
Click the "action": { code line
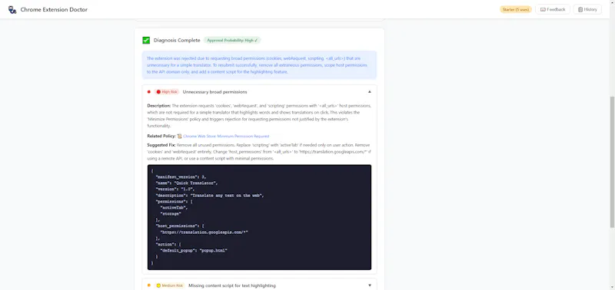[168, 244]
